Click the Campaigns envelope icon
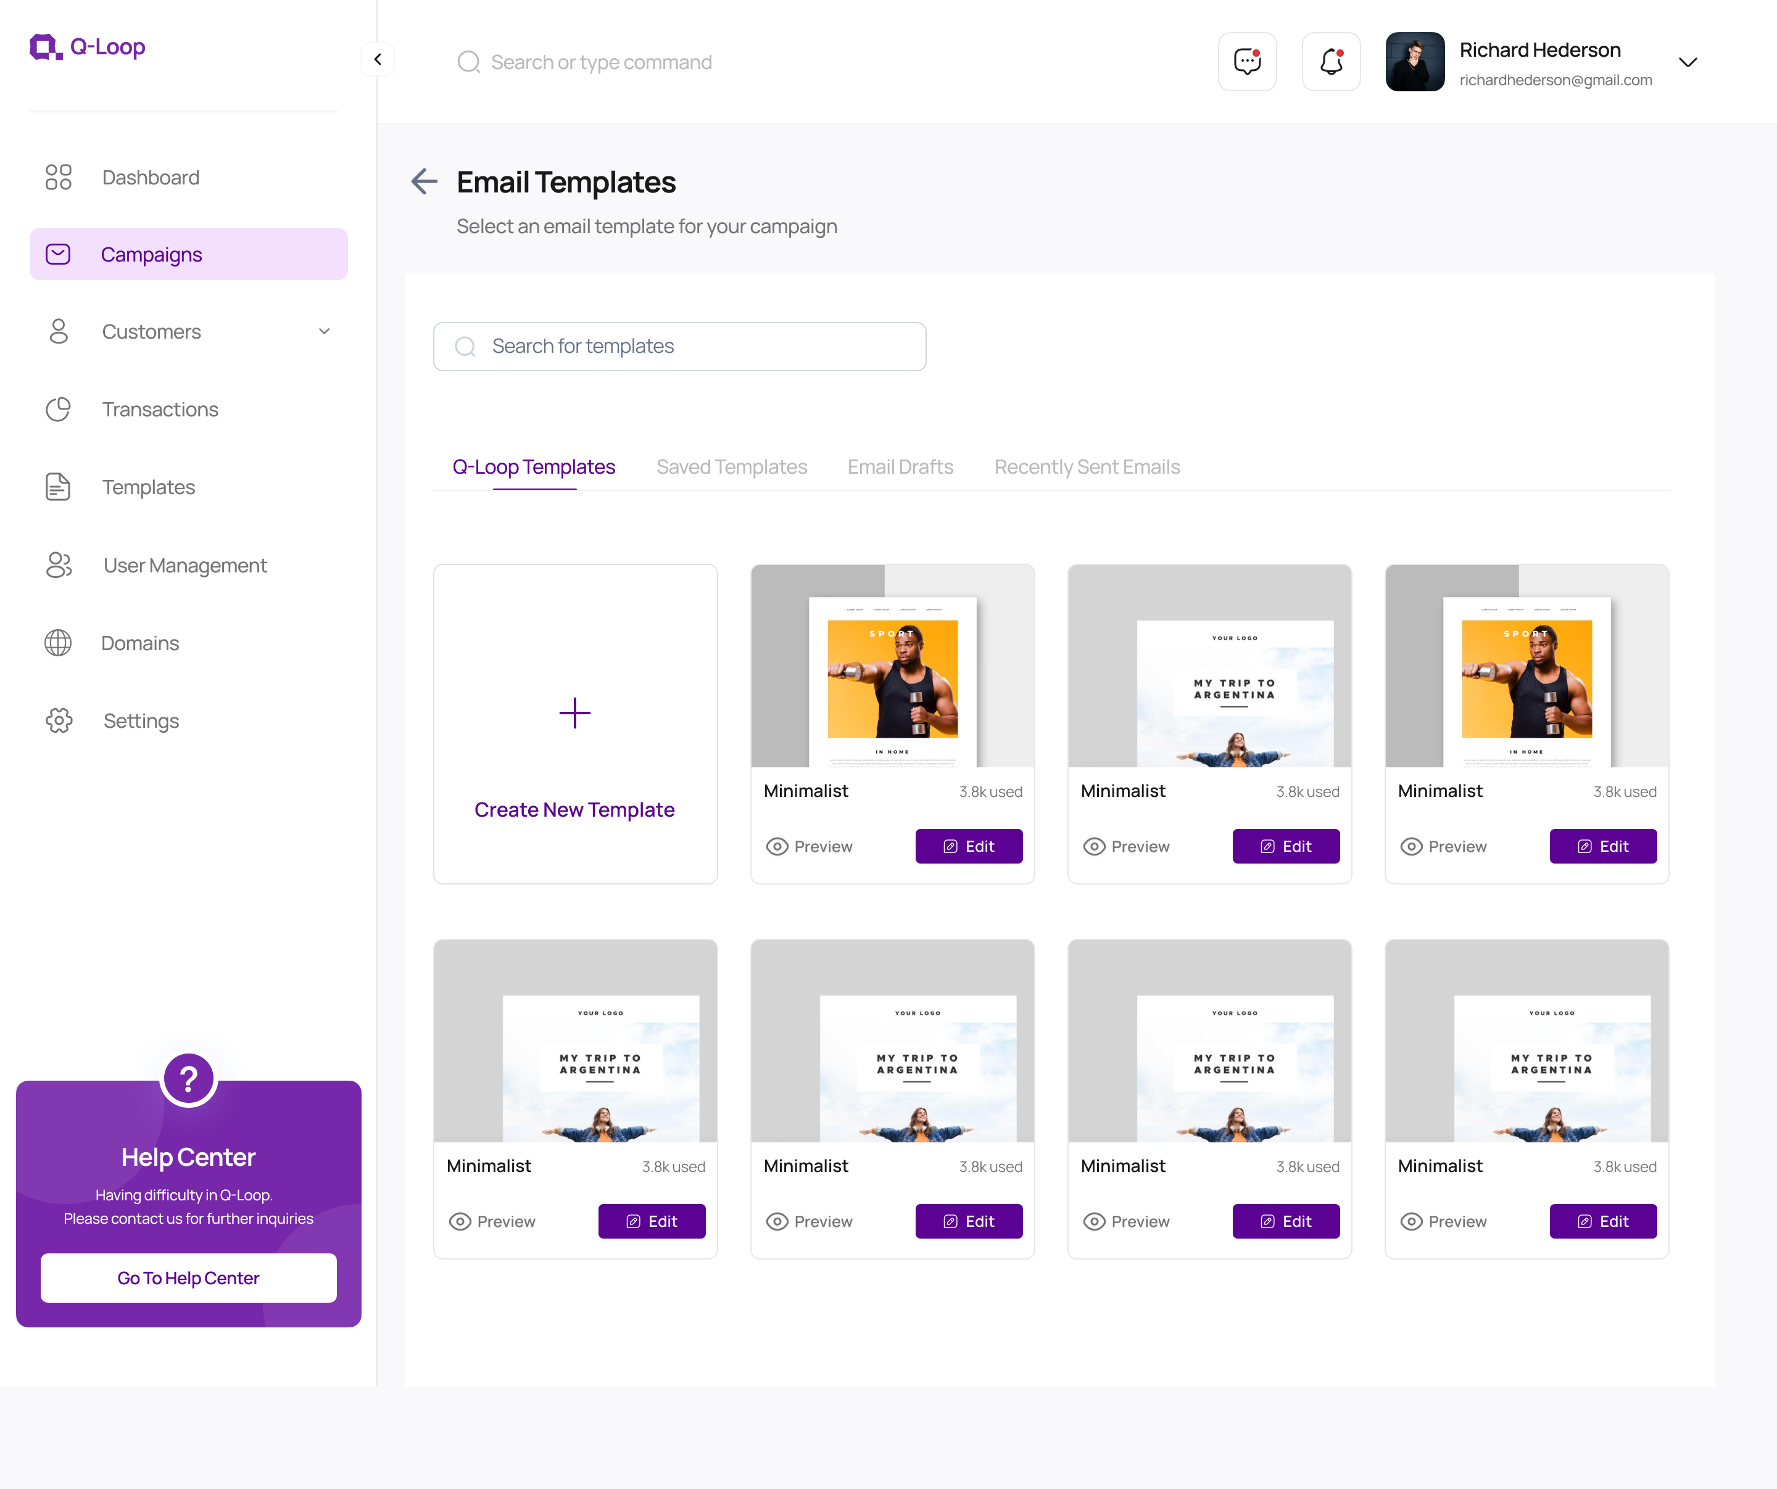This screenshot has height=1489, width=1777. [x=59, y=254]
